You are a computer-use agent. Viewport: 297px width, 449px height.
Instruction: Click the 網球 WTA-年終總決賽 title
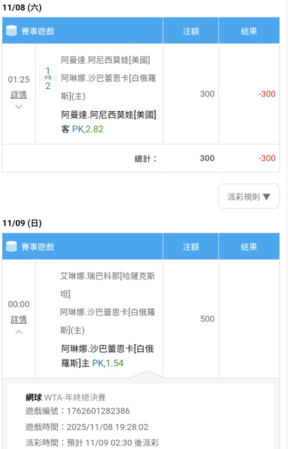pos(65,398)
